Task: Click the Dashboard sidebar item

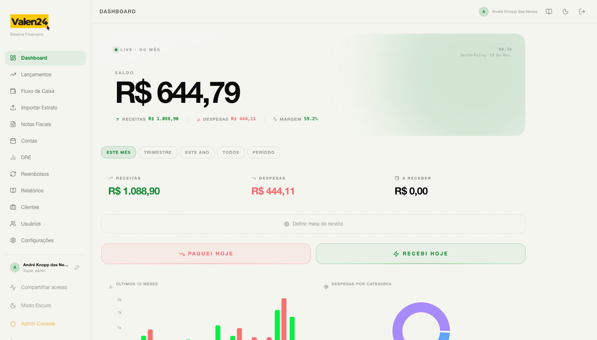Action: (45, 58)
